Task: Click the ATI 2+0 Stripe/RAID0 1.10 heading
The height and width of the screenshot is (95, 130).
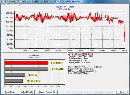Action: click(x=81, y=54)
